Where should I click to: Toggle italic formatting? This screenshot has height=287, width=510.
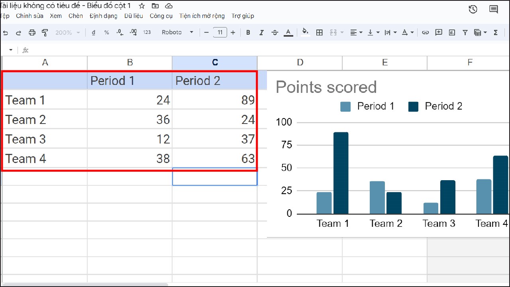tap(261, 33)
